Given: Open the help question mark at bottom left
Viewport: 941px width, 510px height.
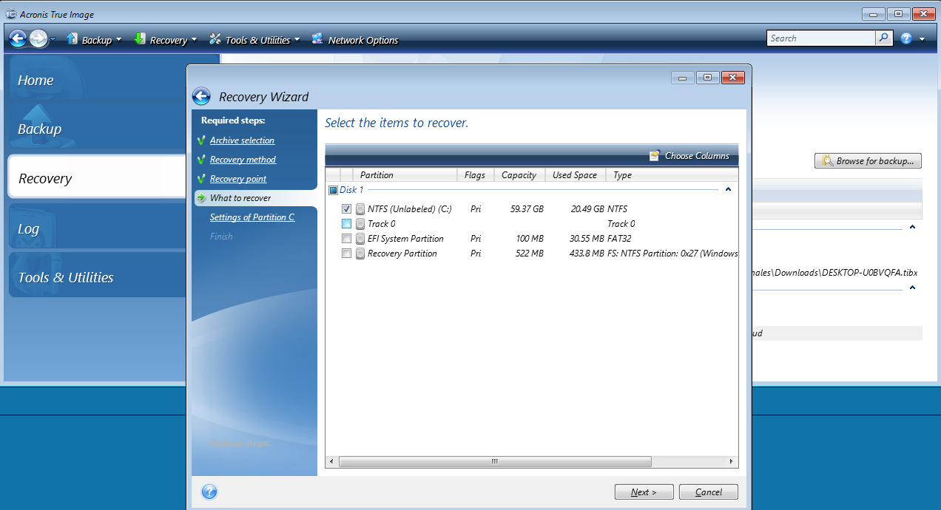Looking at the screenshot, I should pyautogui.click(x=209, y=492).
